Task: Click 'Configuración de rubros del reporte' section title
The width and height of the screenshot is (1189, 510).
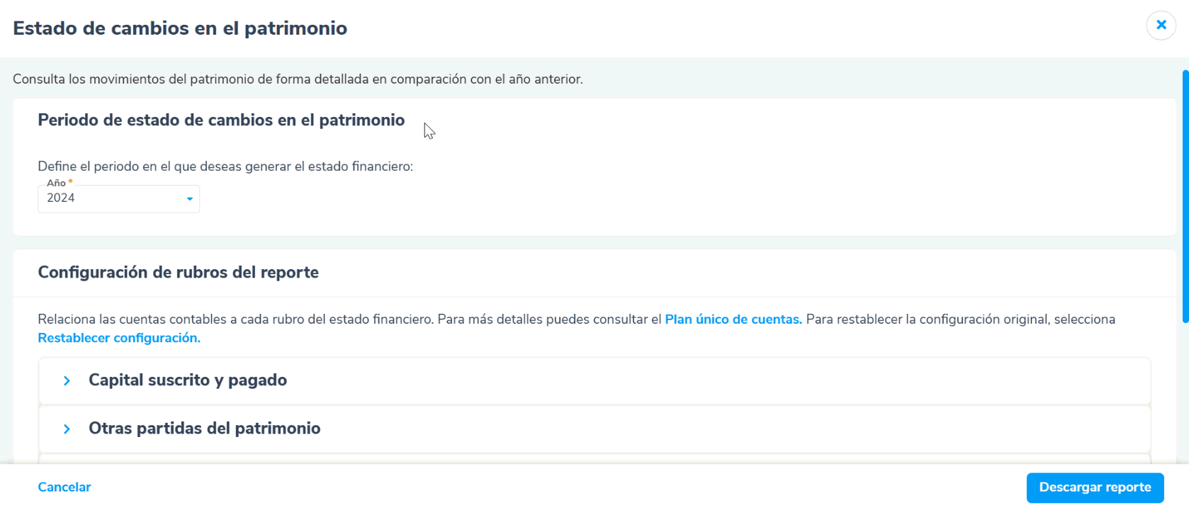Action: click(178, 273)
